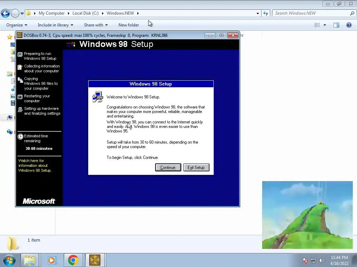357x267 pixels.
Task: Click the 30-60 minutes estimate text
Action: (x=39, y=148)
